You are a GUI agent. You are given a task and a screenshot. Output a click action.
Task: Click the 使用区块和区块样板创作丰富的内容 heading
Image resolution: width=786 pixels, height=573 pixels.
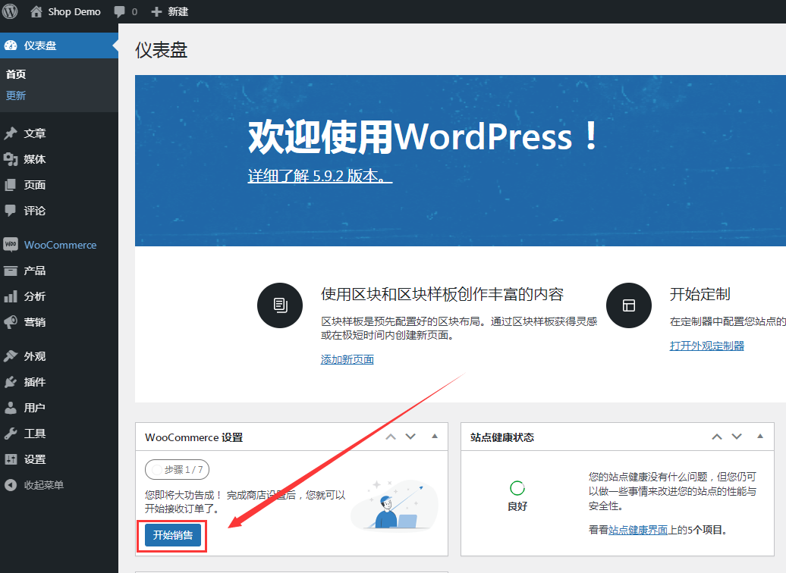point(442,294)
